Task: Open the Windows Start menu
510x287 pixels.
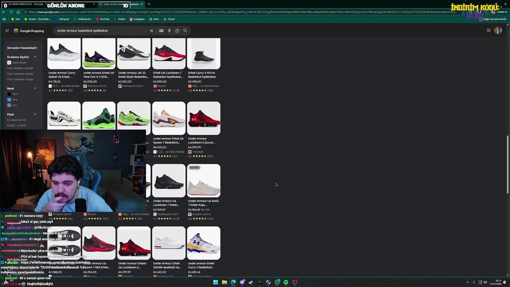Action: tap(216, 282)
